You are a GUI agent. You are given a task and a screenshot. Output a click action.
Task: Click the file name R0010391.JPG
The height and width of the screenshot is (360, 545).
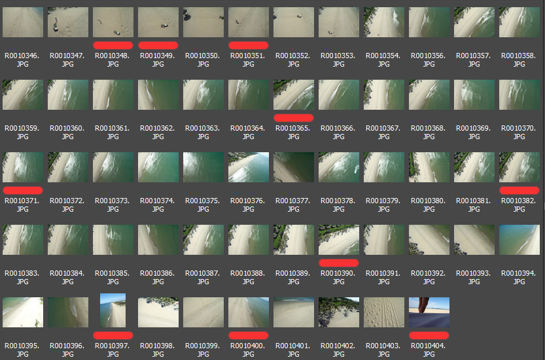[x=383, y=278]
